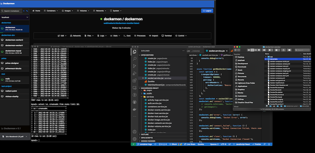
Task: Click Finder tags icon
Action: [x=289, y=50]
